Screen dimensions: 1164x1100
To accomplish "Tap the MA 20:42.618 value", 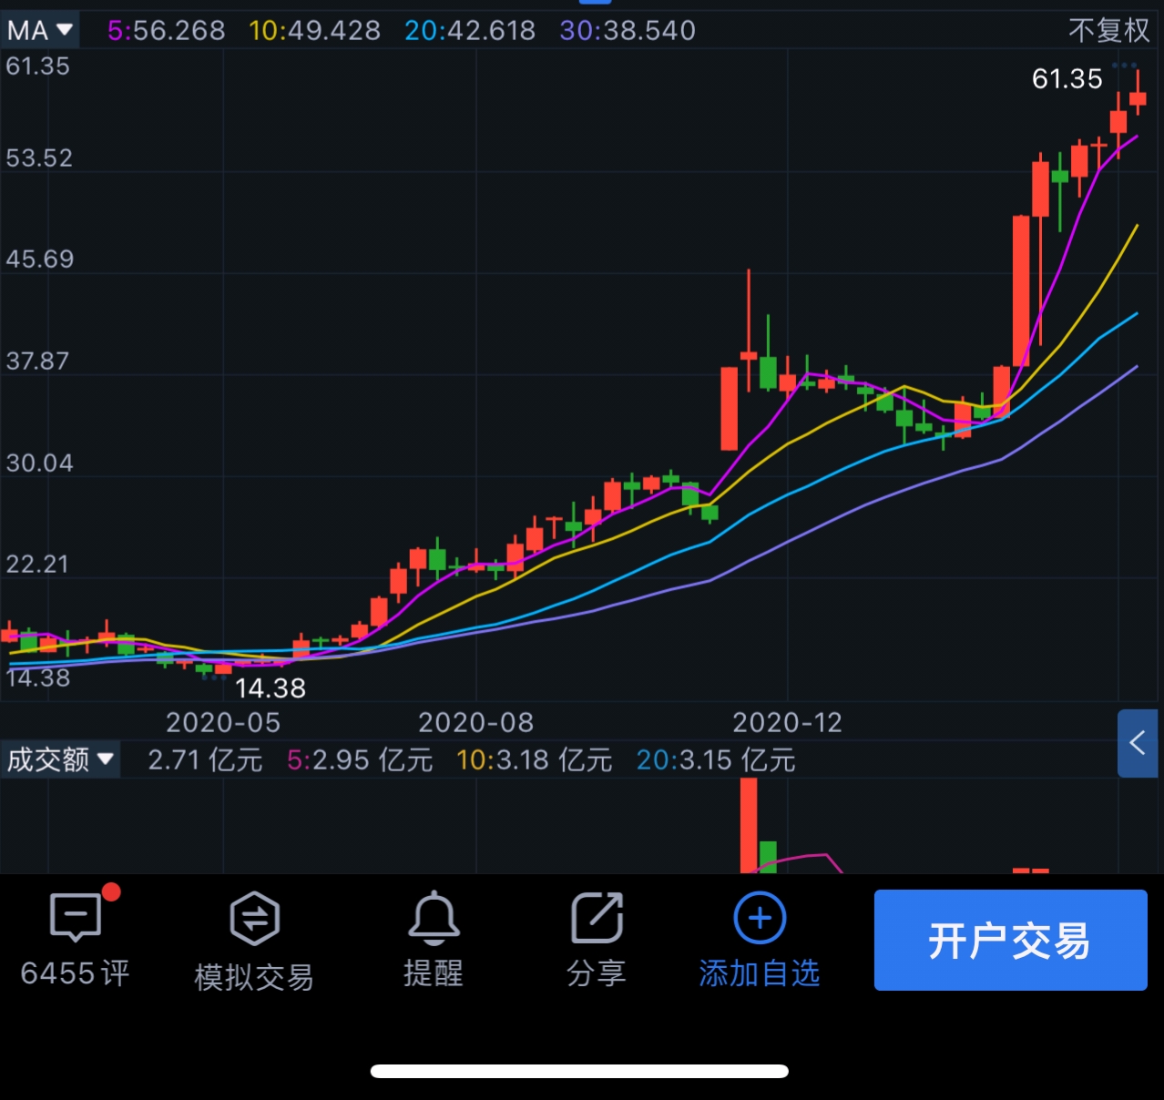I will click(470, 30).
